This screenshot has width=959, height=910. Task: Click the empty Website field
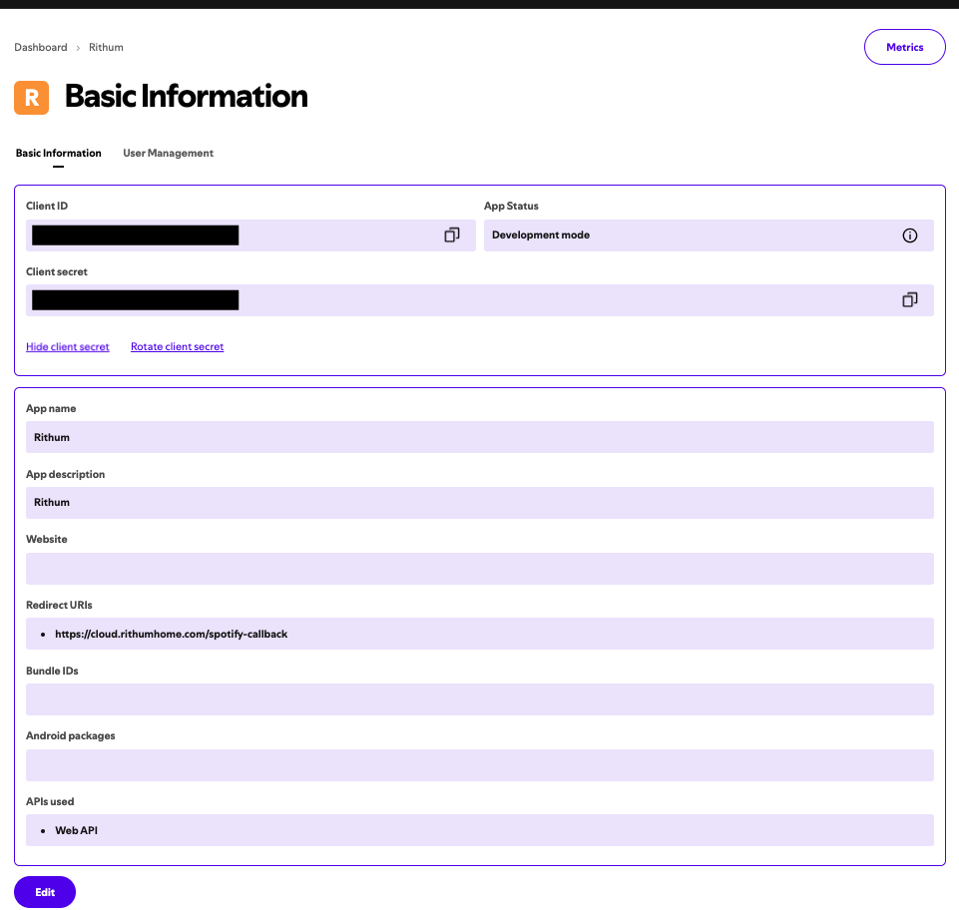coord(479,569)
